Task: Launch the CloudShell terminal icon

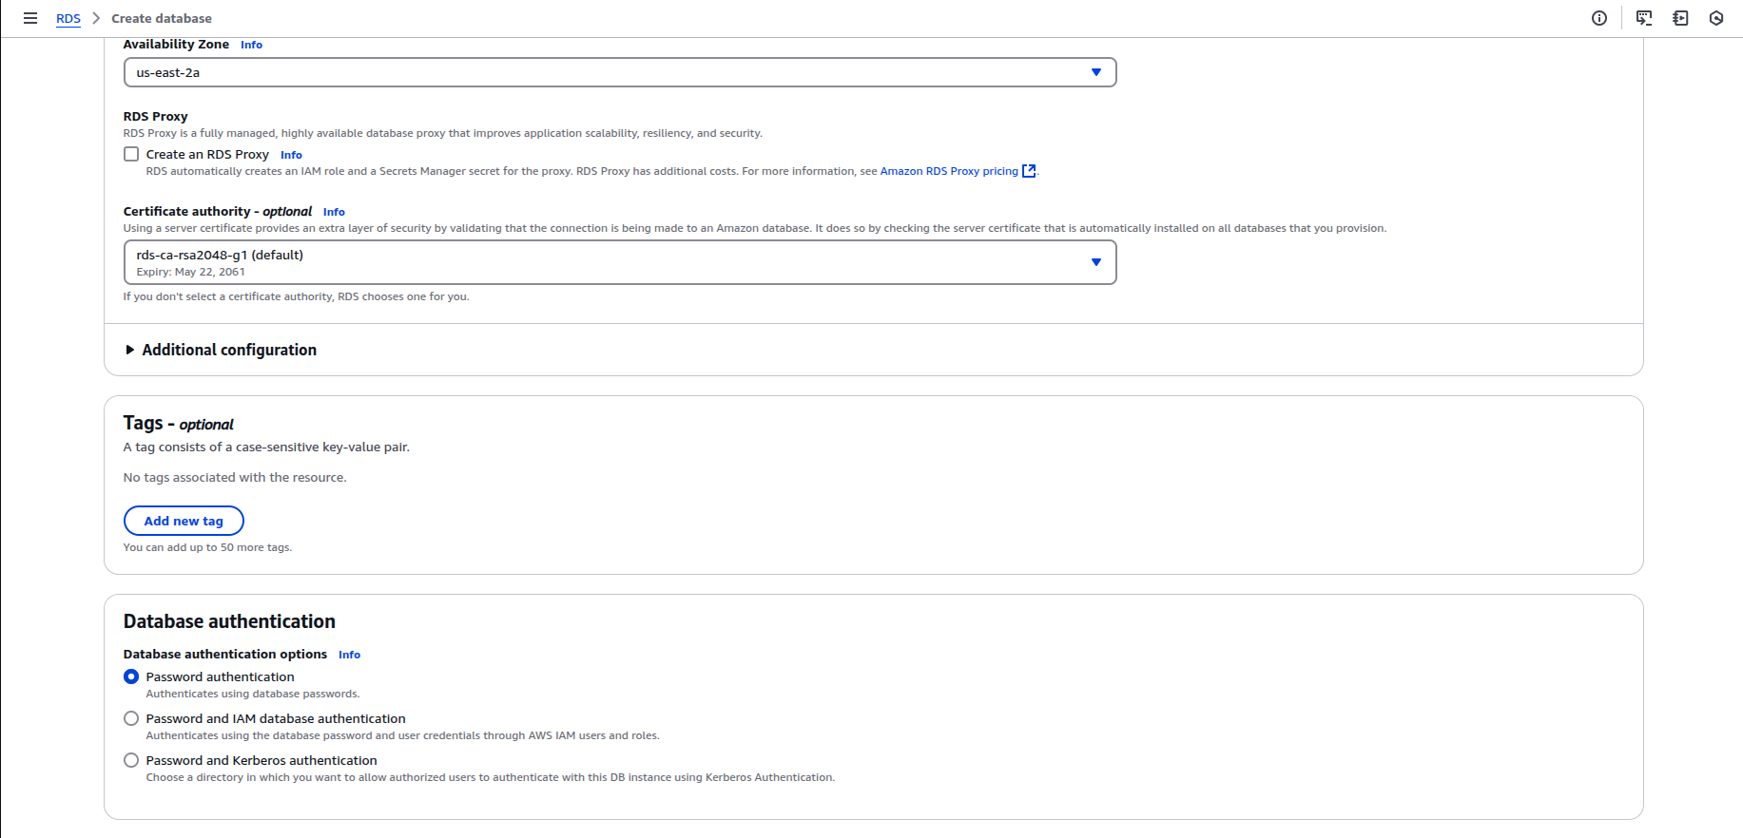Action: tap(1643, 18)
